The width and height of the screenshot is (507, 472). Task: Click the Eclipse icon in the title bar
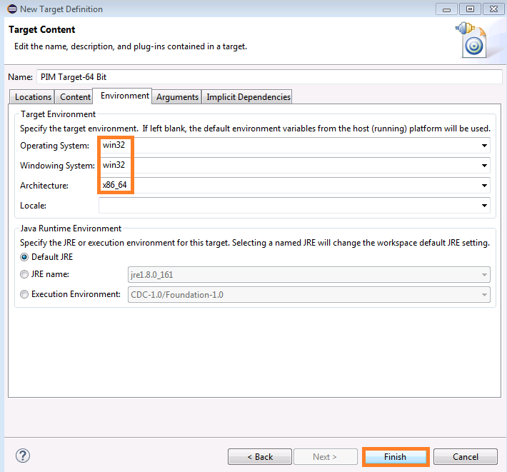(x=12, y=9)
